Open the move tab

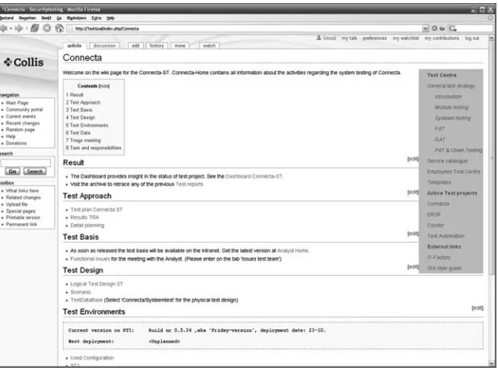(179, 46)
